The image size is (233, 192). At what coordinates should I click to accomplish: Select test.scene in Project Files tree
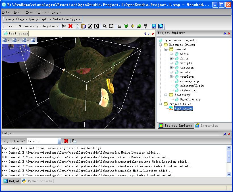[183, 108]
